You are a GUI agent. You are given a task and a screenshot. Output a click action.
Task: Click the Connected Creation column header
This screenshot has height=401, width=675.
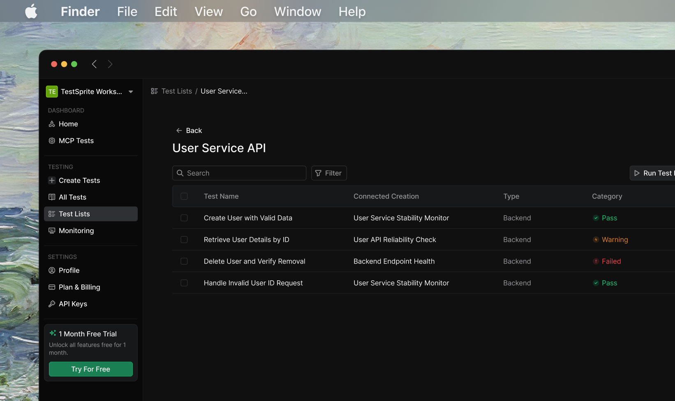386,196
